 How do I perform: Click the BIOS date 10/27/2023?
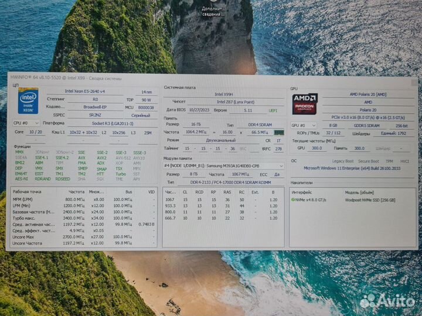(199, 110)
